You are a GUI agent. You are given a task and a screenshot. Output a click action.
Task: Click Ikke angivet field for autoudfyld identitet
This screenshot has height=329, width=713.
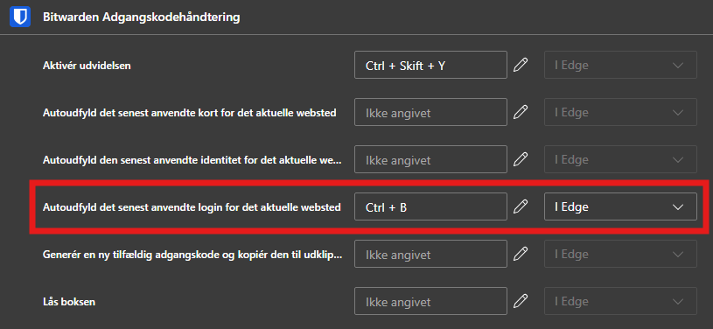point(430,159)
